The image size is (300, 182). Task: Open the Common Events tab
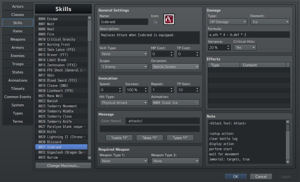point(18,97)
